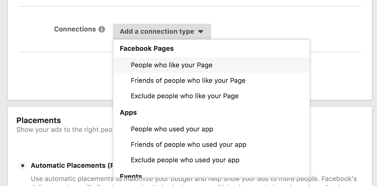The image size is (377, 186).
Task: Select Friends of people who used your app
Action: (x=211, y=145)
